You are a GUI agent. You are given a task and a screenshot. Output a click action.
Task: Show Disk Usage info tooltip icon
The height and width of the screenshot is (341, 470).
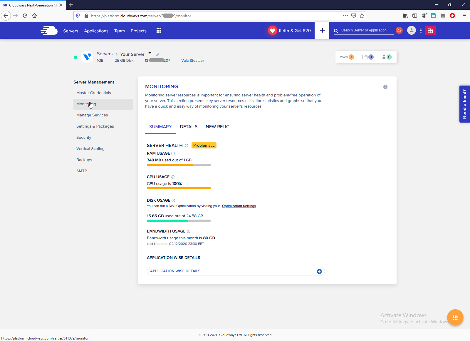[x=173, y=200]
